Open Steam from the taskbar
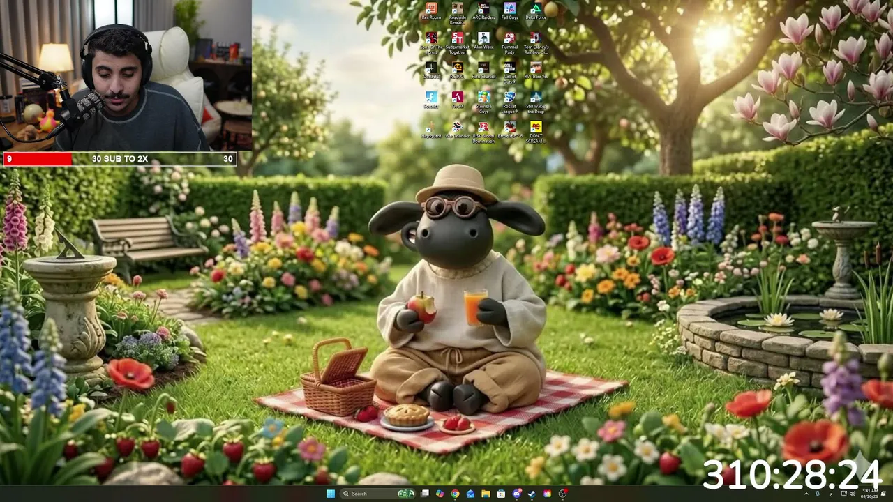This screenshot has width=893, height=502. pyautogui.click(x=532, y=494)
